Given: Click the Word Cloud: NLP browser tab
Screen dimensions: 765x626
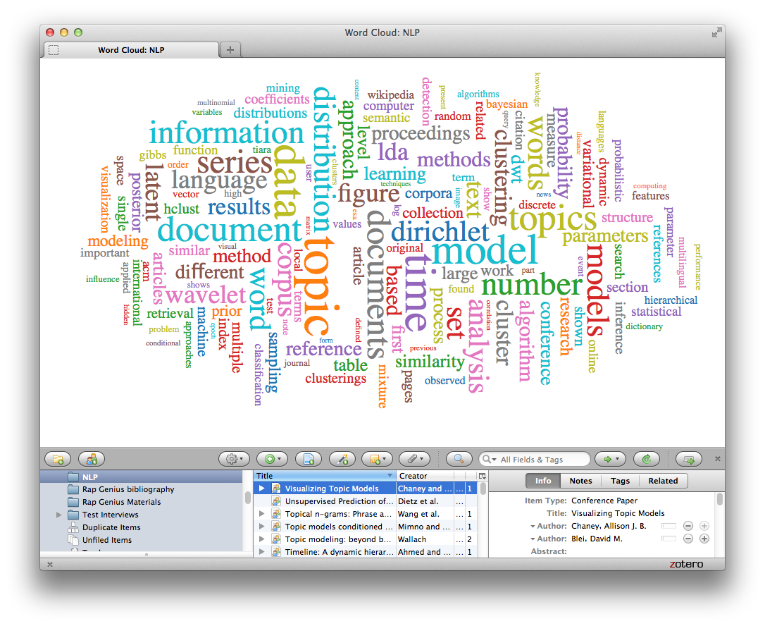Looking at the screenshot, I should click(x=131, y=50).
